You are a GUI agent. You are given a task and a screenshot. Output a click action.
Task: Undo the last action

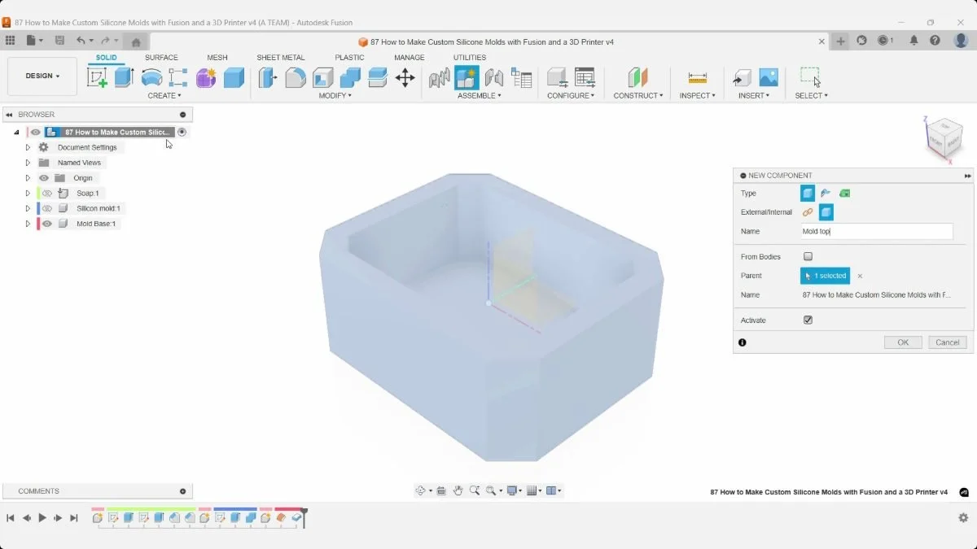pos(81,40)
